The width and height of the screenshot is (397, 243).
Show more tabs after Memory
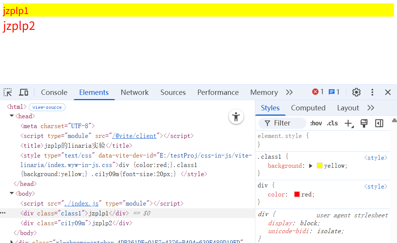(289, 92)
